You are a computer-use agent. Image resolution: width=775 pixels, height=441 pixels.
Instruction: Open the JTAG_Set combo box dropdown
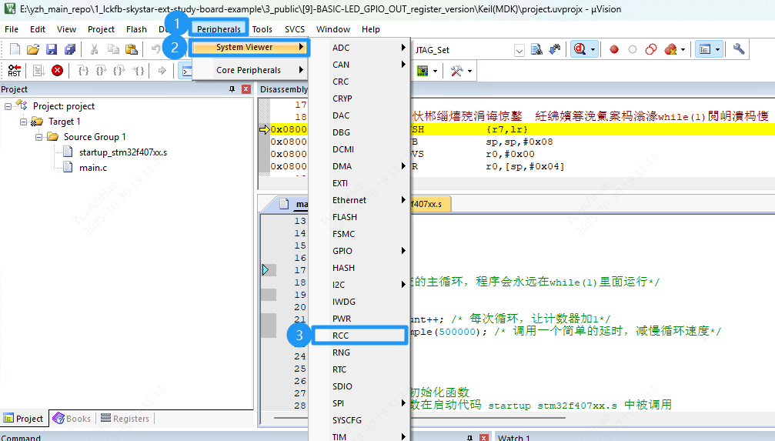coord(519,50)
